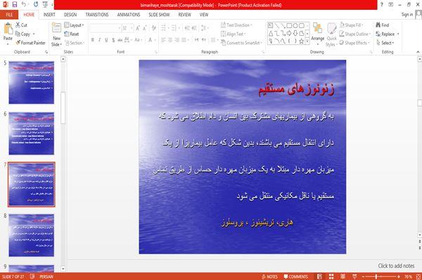Toggle bold formatting
Viewport: 422px width, 280px height.
click(93, 40)
